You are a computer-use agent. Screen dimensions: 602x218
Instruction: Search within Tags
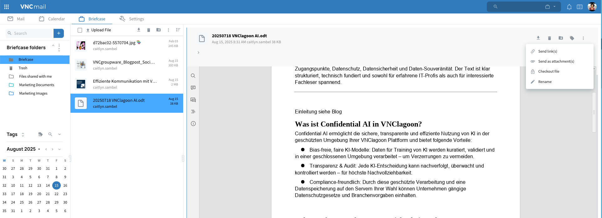click(x=50, y=134)
